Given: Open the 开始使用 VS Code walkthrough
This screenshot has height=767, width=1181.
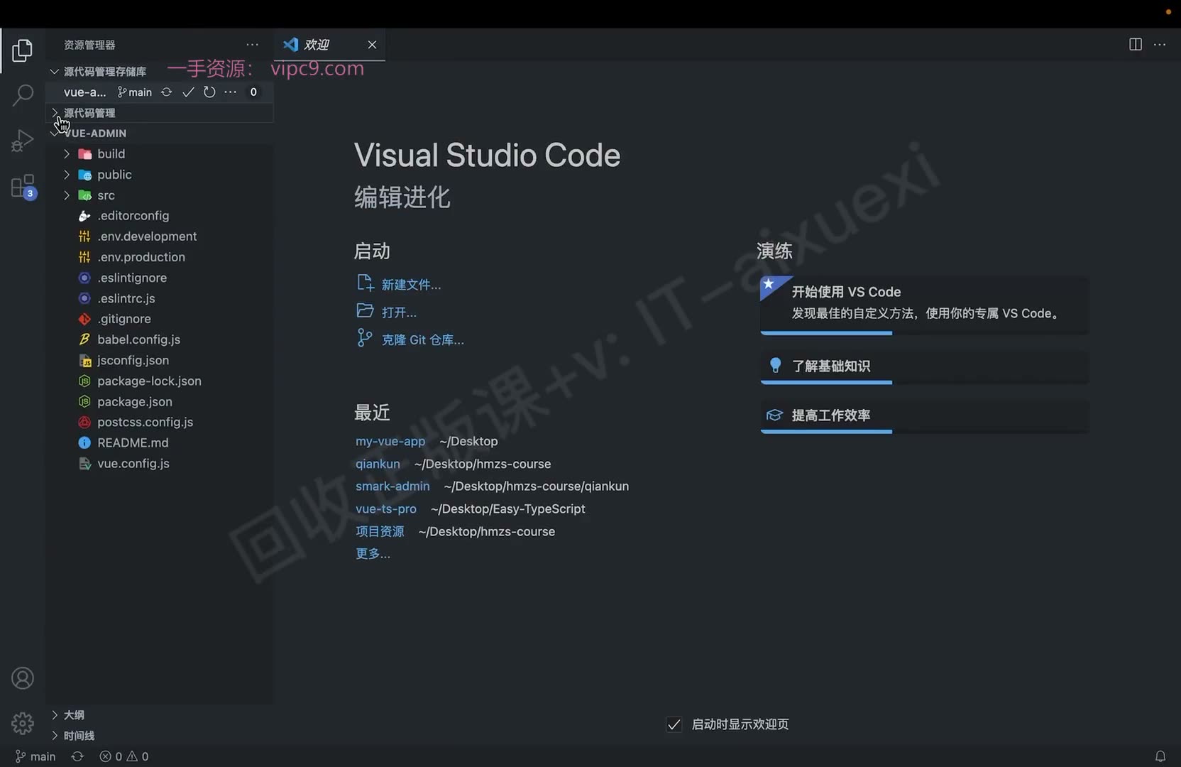Looking at the screenshot, I should pos(924,305).
